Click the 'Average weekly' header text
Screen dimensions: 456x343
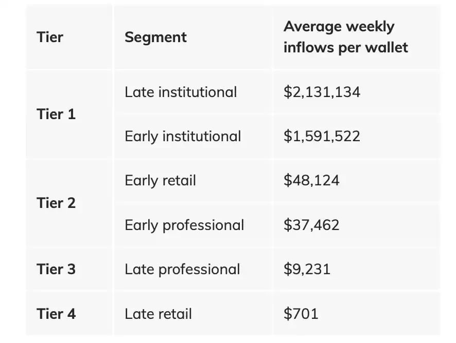point(339,27)
